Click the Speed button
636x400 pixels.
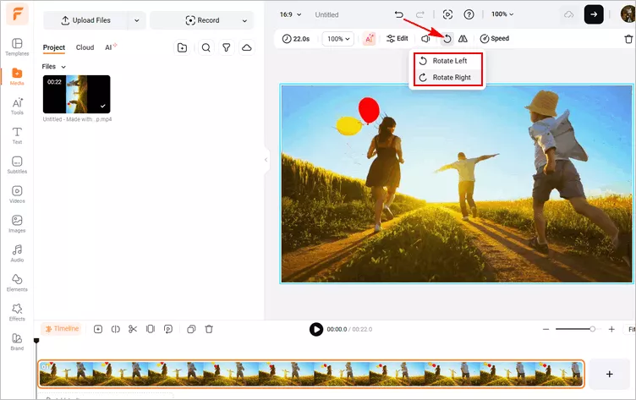point(494,39)
